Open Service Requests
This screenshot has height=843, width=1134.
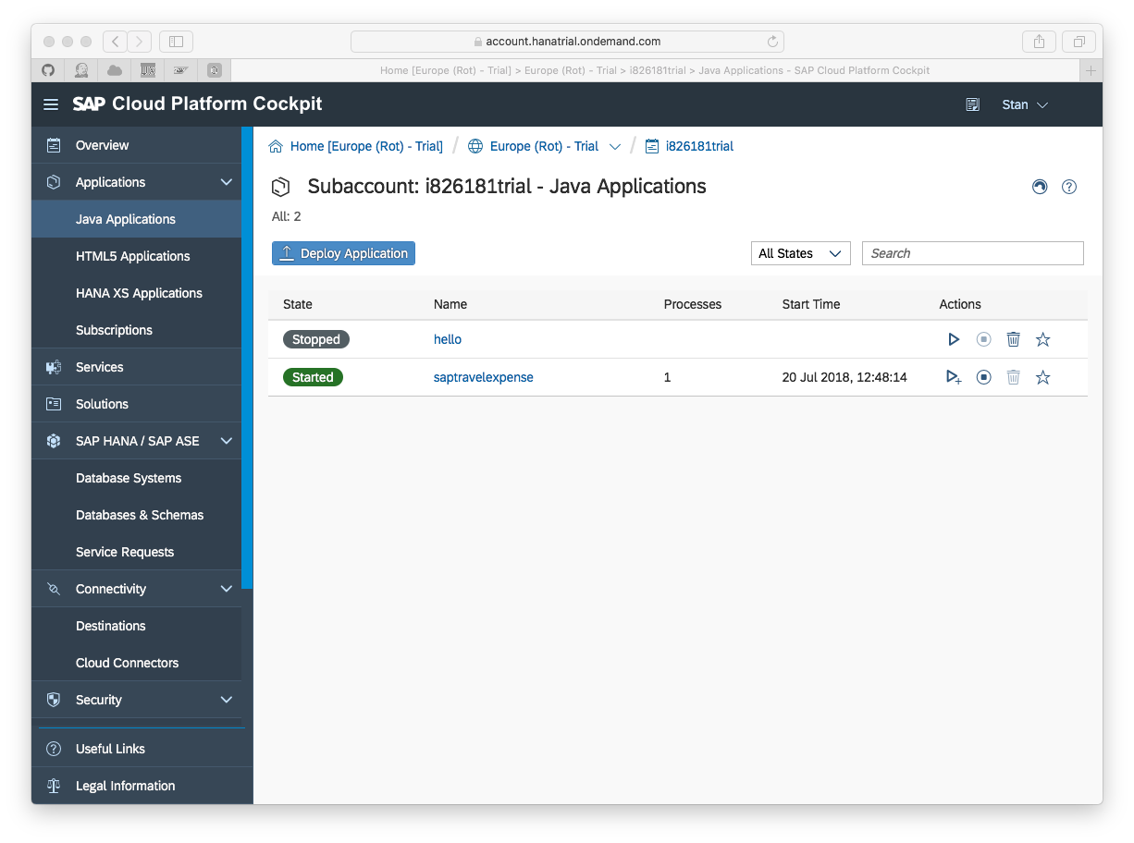click(136, 552)
